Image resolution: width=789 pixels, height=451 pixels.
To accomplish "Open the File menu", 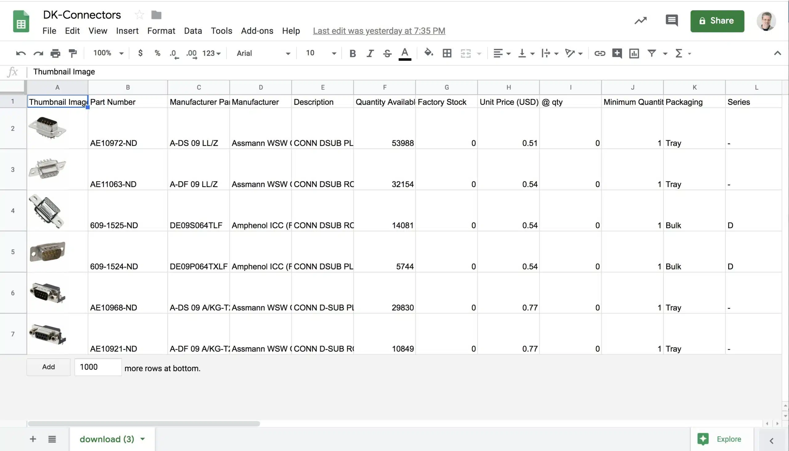I will 49,31.
